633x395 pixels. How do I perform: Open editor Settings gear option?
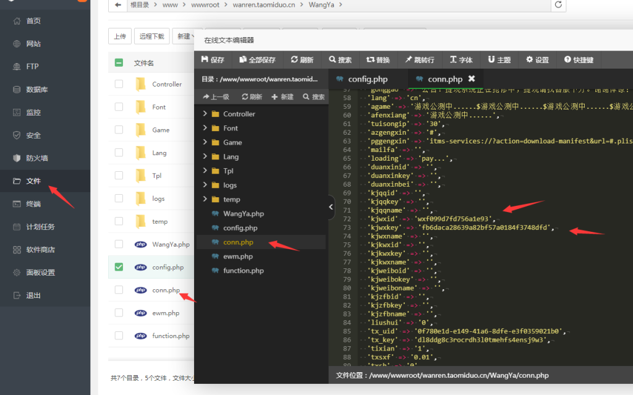pyautogui.click(x=537, y=60)
